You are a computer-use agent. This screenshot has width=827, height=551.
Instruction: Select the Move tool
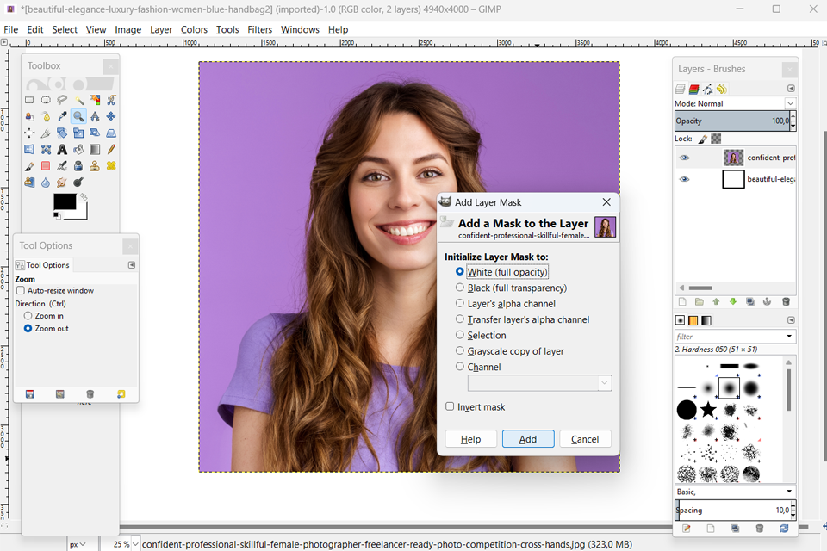111,116
